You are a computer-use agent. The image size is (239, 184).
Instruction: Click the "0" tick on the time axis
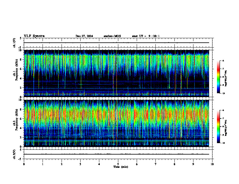pos(24,164)
